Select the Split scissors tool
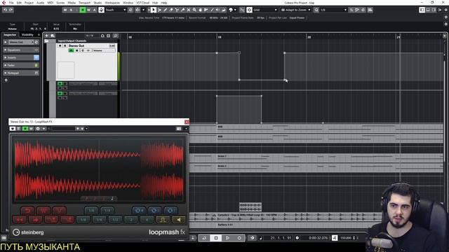The image size is (449, 252). tap(177, 10)
